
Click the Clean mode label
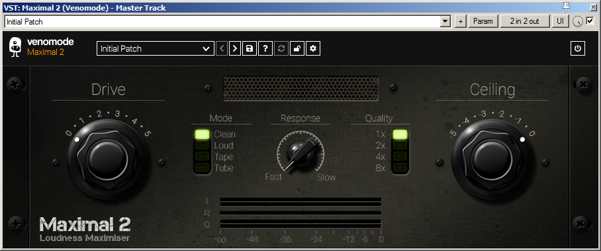pyautogui.click(x=224, y=134)
